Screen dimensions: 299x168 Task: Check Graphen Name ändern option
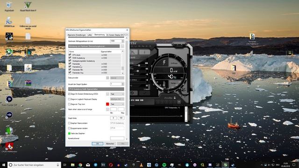pyautogui.click(x=69, y=123)
